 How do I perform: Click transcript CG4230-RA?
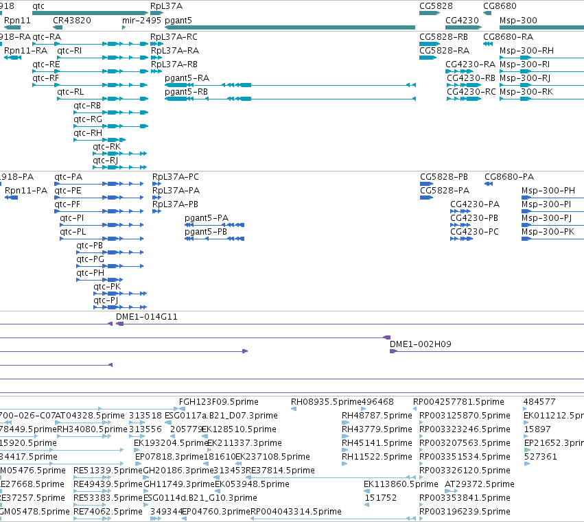459,71
